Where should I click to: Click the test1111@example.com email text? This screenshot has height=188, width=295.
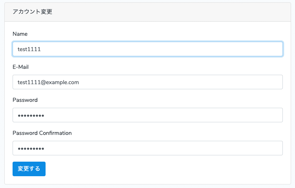[x=48, y=82]
